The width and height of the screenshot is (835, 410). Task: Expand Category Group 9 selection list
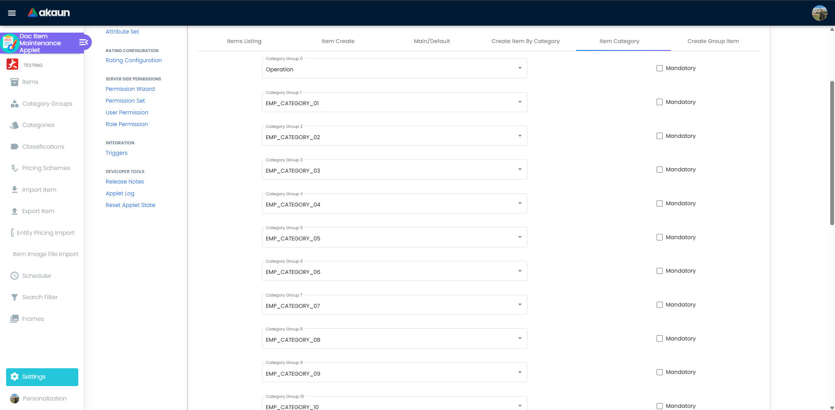(520, 373)
